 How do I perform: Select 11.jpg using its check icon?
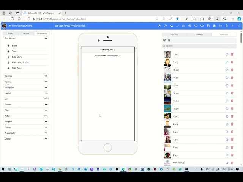click(x=227, y=78)
